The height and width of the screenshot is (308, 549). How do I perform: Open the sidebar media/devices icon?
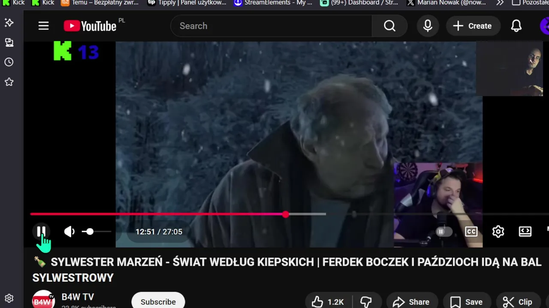[x=9, y=42]
